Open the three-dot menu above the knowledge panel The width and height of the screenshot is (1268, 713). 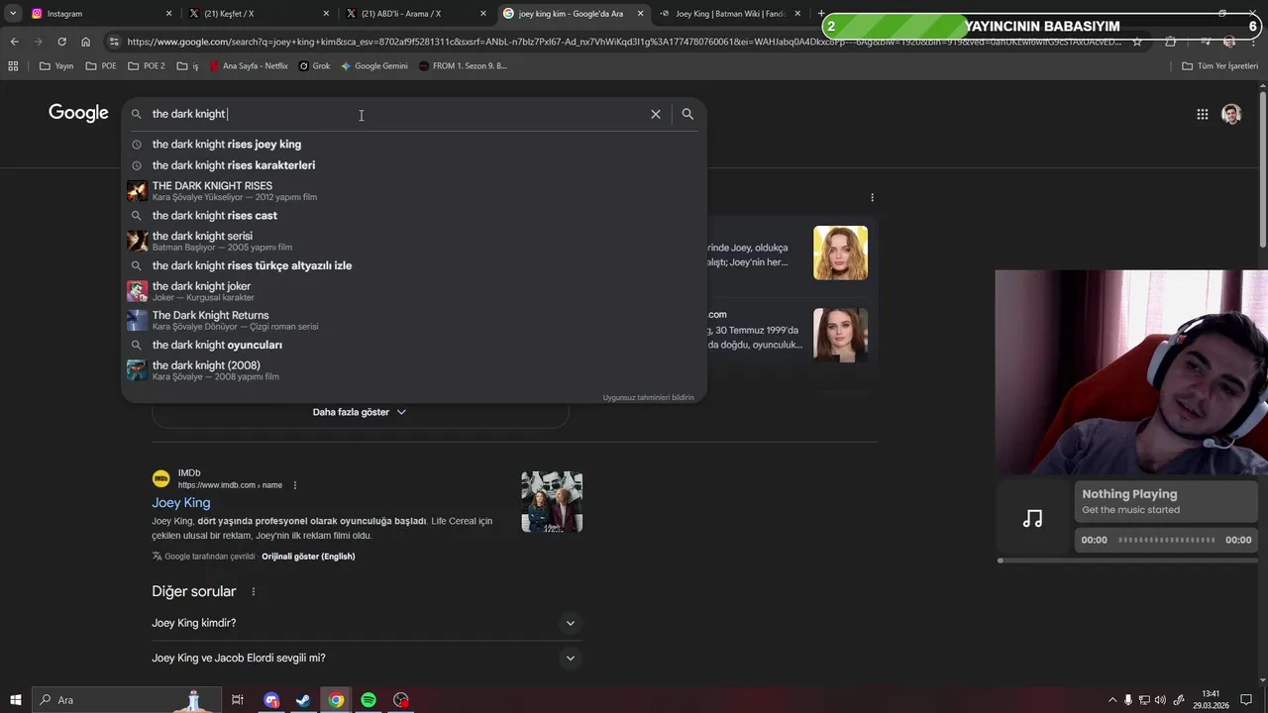(x=872, y=197)
